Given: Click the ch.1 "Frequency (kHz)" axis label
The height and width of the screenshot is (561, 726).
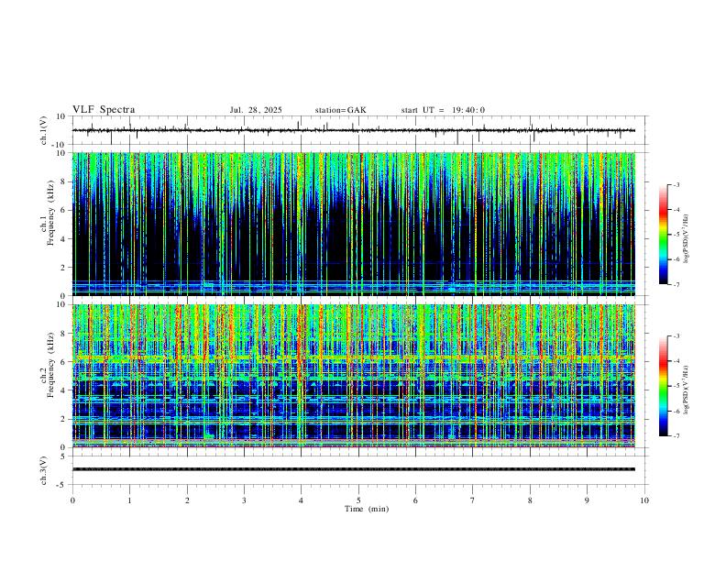Looking at the screenshot, I should click(50, 213).
